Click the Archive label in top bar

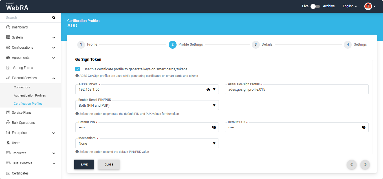[329, 6]
